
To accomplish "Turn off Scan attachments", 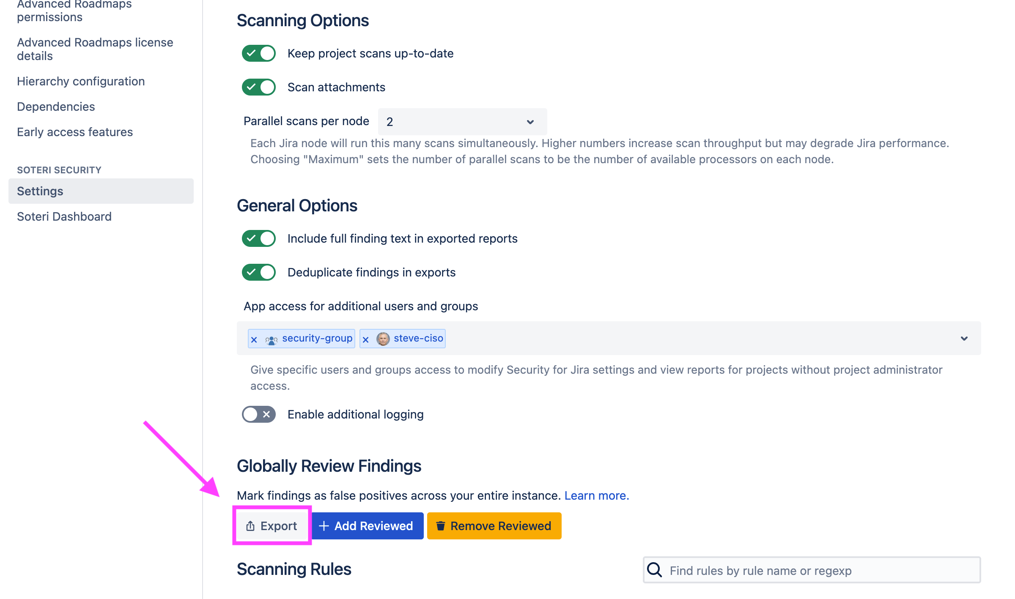I will tap(258, 87).
